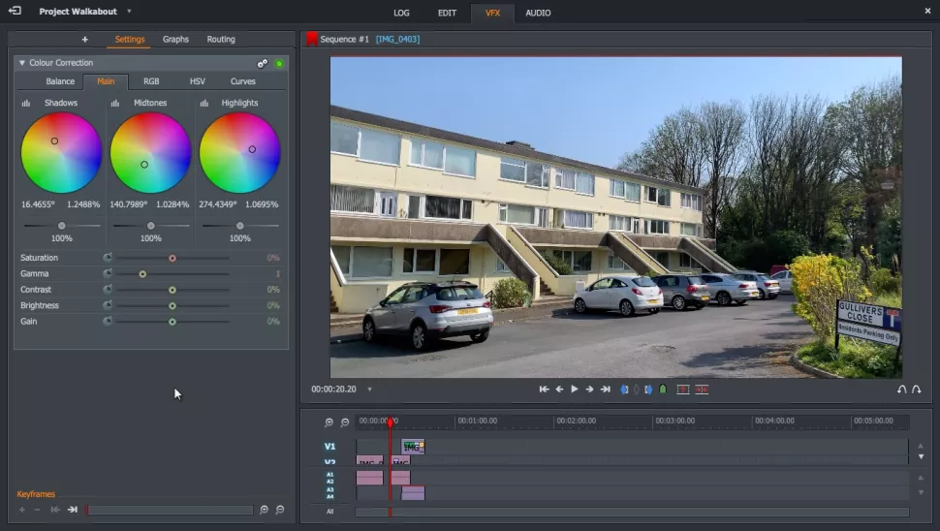
Task: Open the timecode dropdown arrow
Action: pos(369,390)
